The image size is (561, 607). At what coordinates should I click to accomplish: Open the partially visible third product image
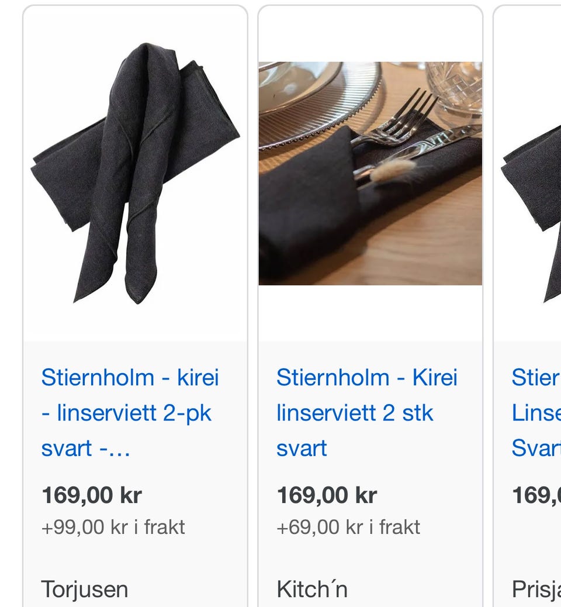tap(531, 213)
